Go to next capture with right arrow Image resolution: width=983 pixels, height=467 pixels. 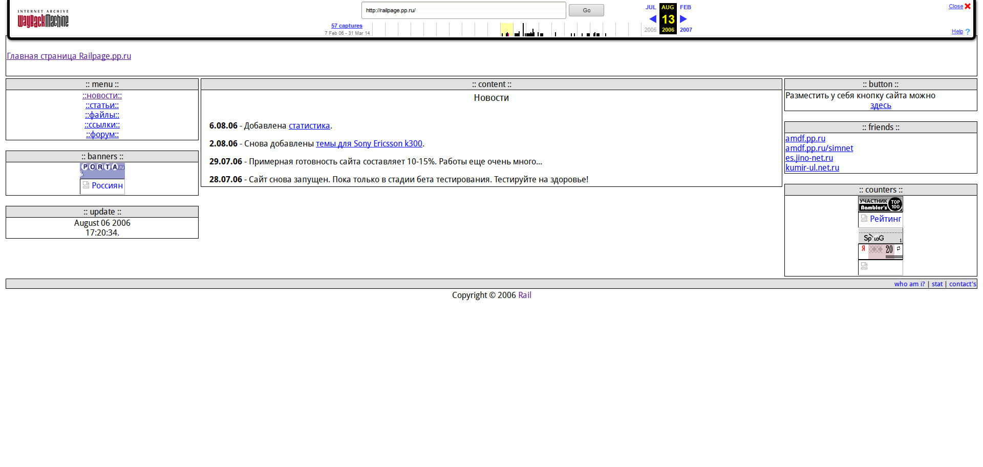tap(683, 19)
